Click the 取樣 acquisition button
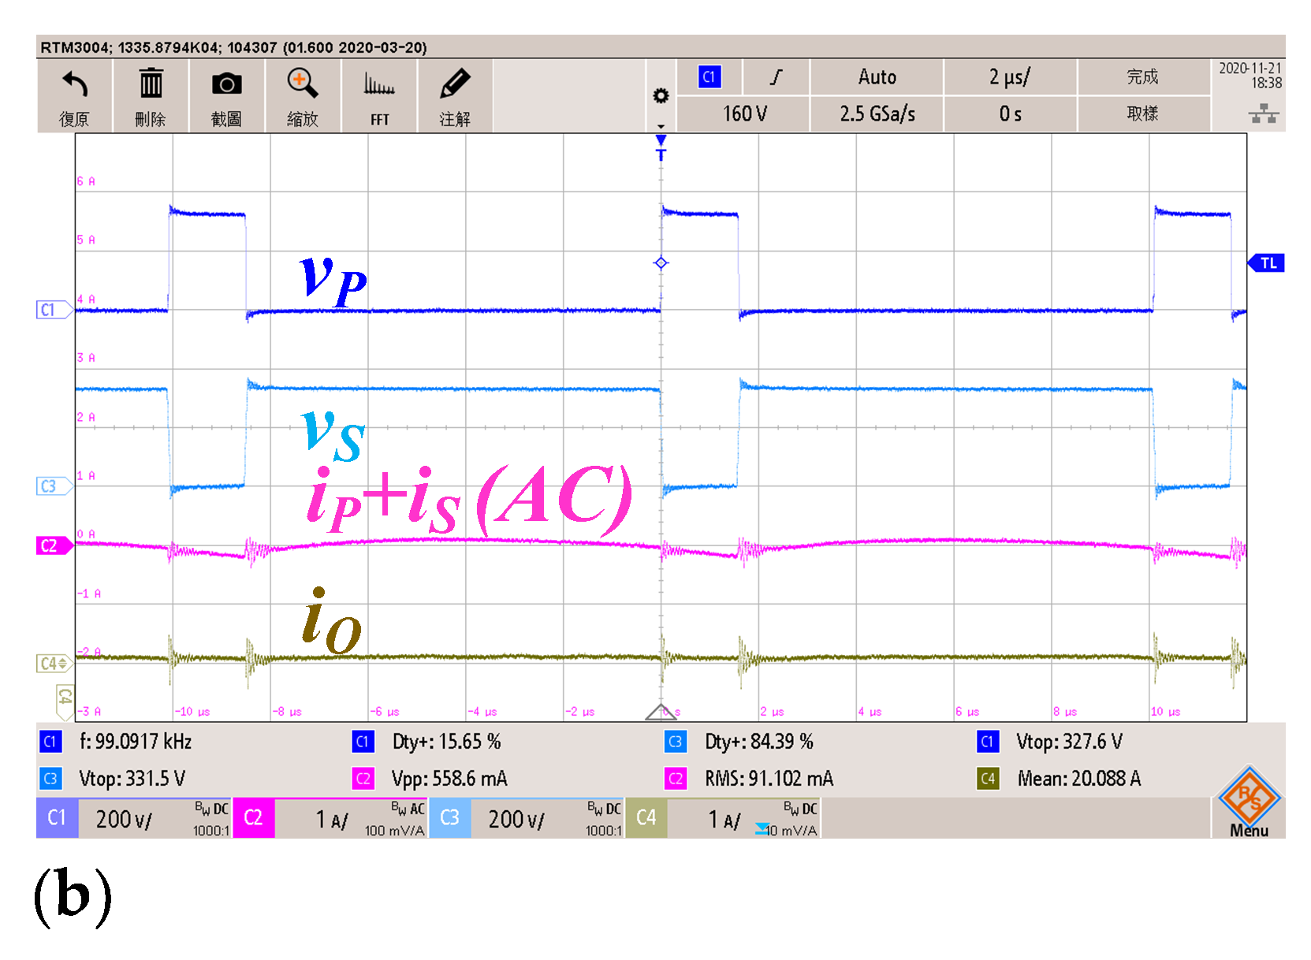 [x=1142, y=114]
